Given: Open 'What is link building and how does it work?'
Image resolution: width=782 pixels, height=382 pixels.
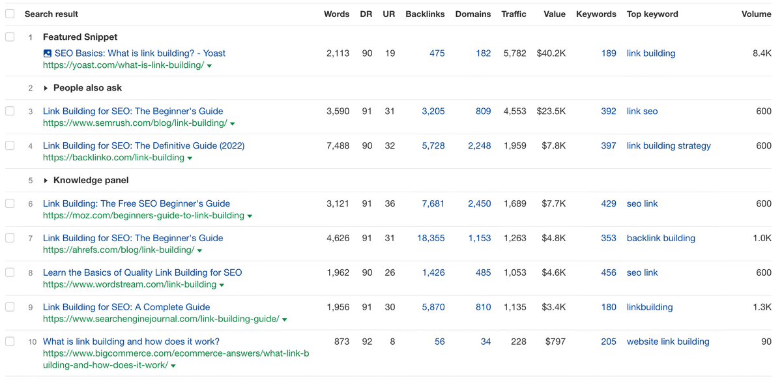Looking at the screenshot, I should (x=131, y=342).
